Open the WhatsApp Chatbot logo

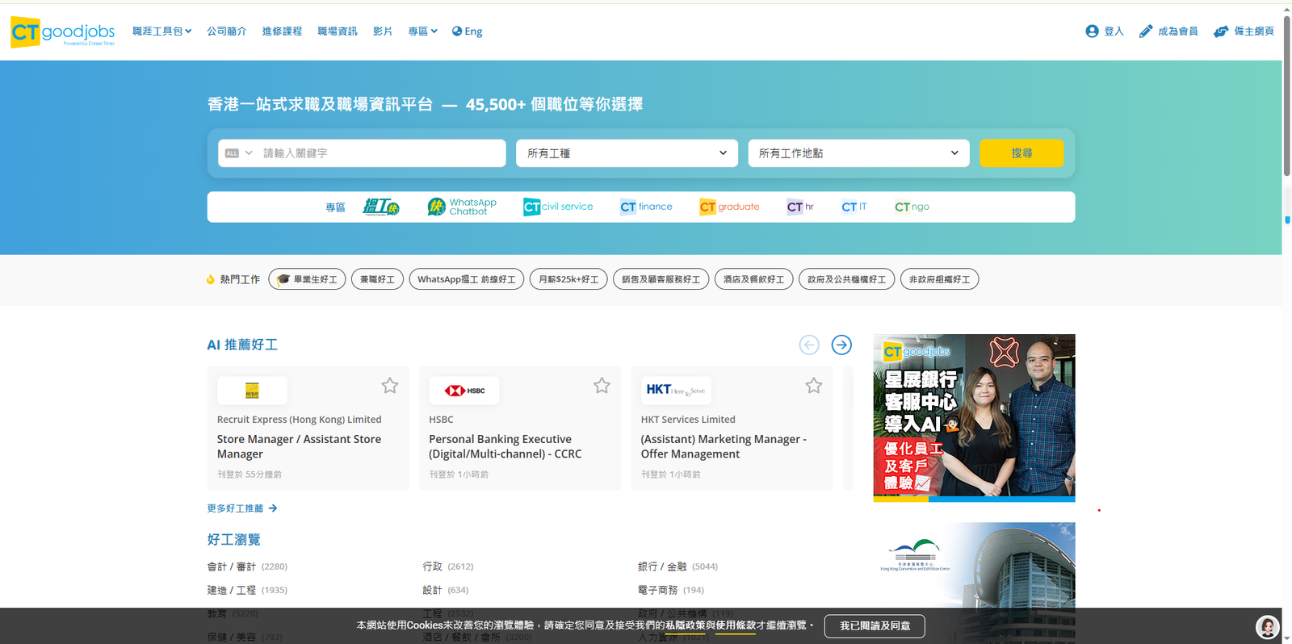462,207
